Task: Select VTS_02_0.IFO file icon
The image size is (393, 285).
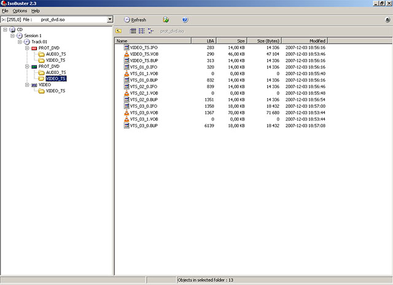Action: pos(126,86)
